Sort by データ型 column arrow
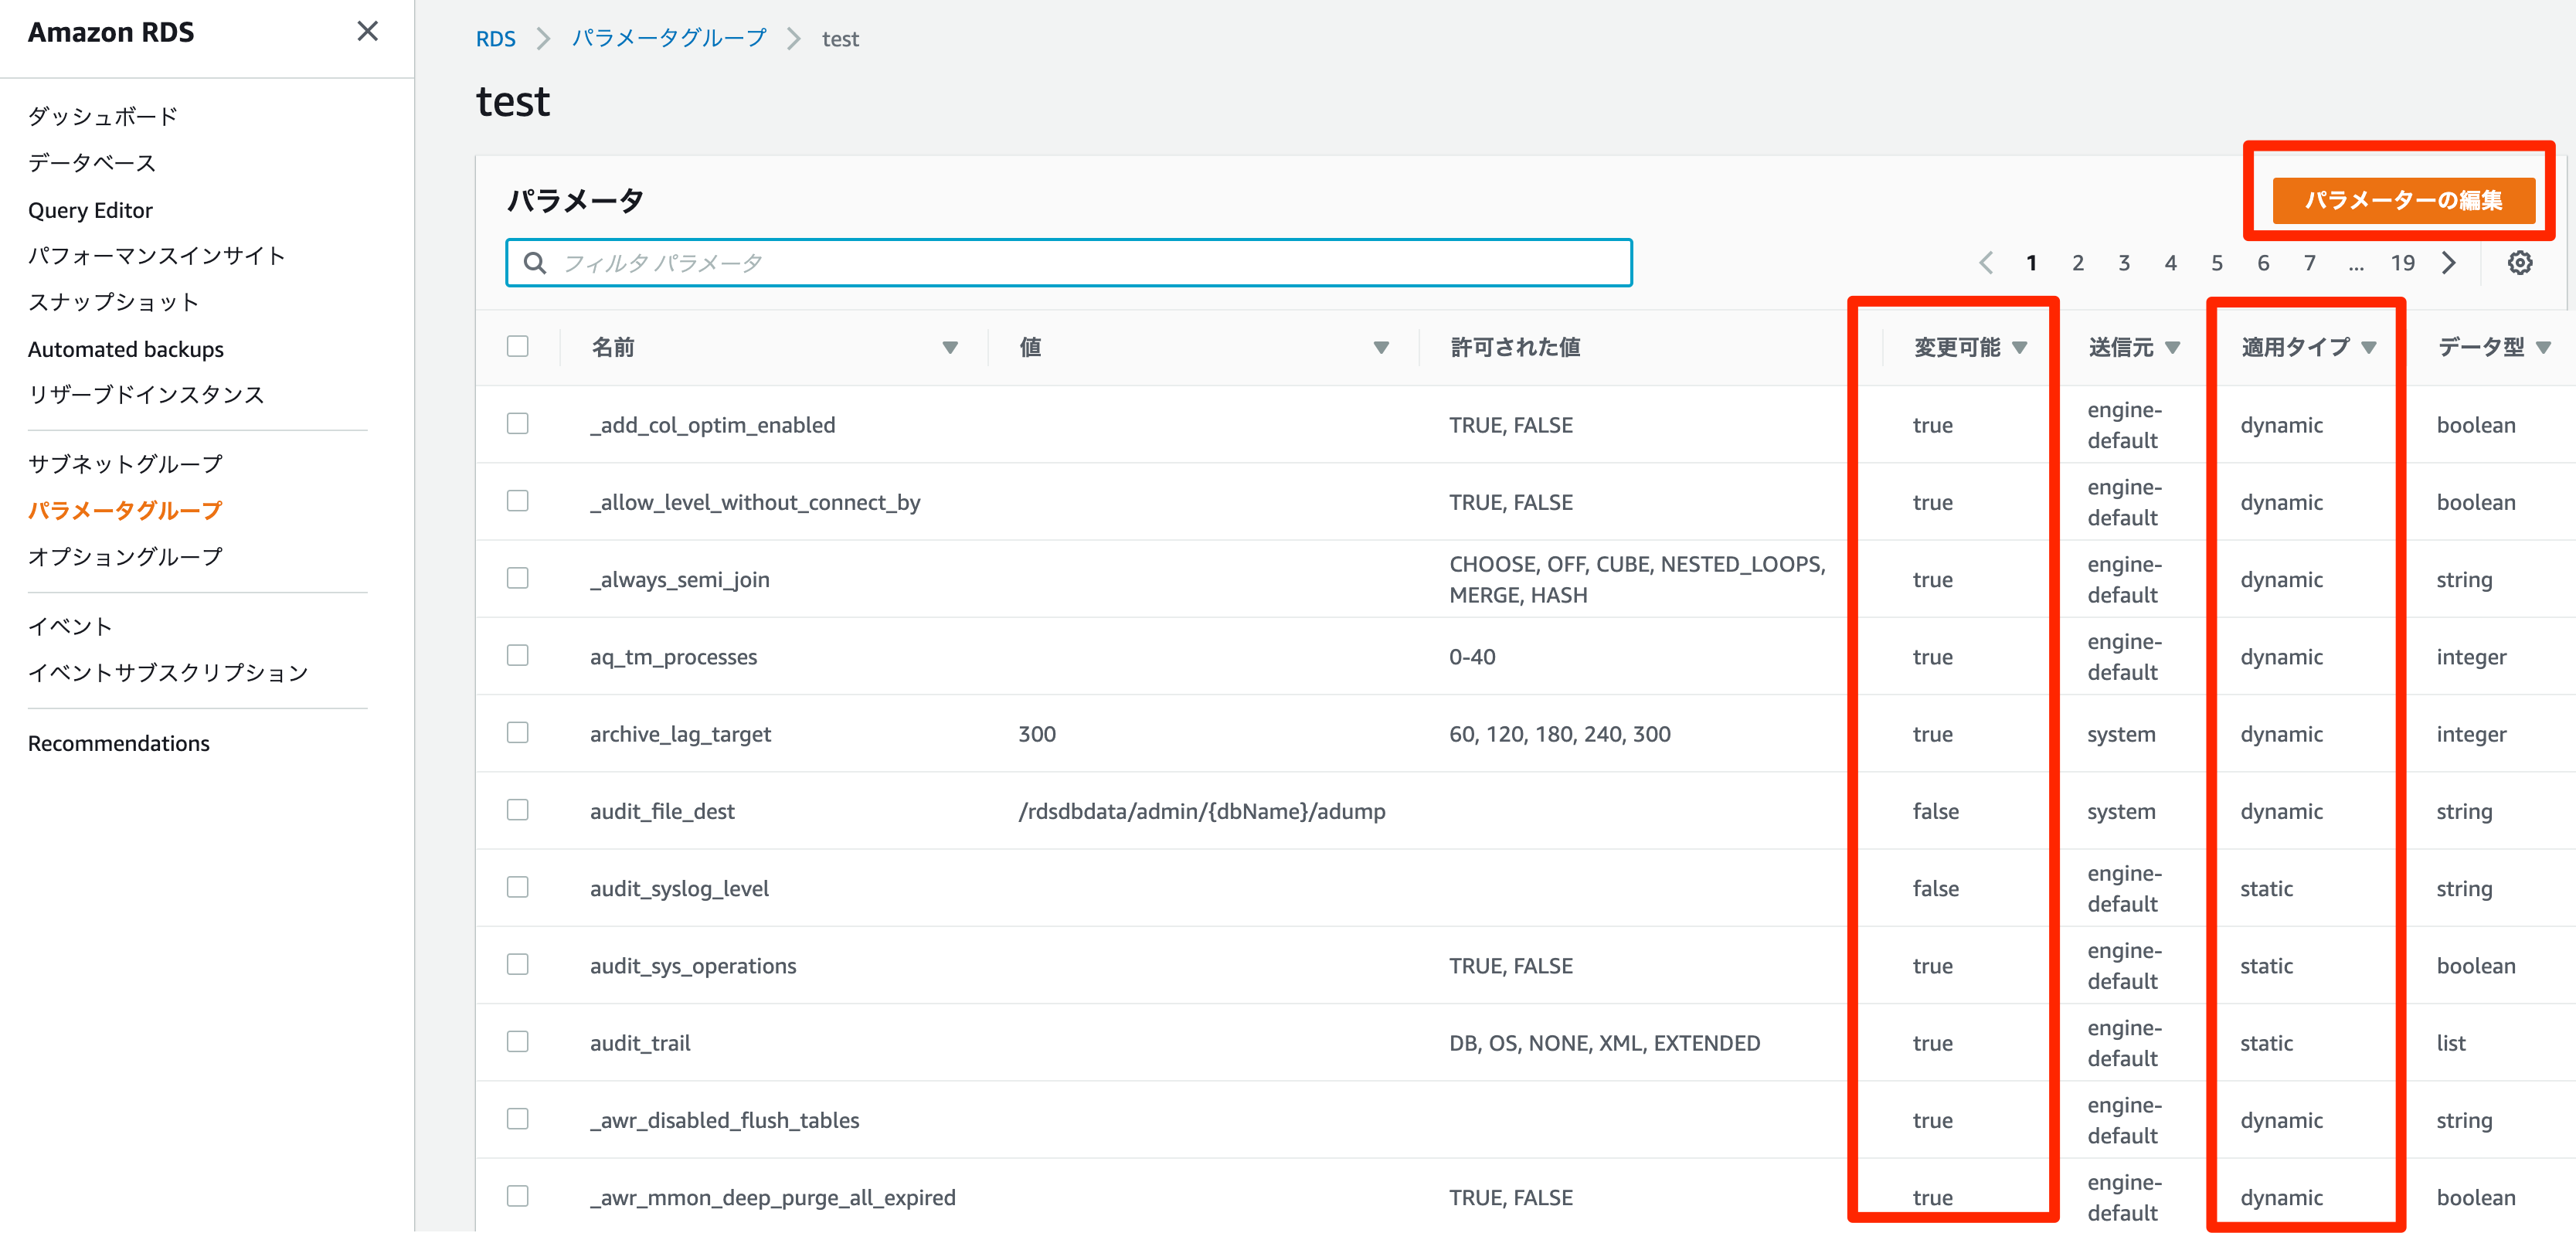Viewport: 2576px width, 1233px height. click(2543, 347)
